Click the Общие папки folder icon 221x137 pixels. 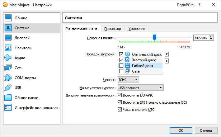pyautogui.click(x=8, y=97)
